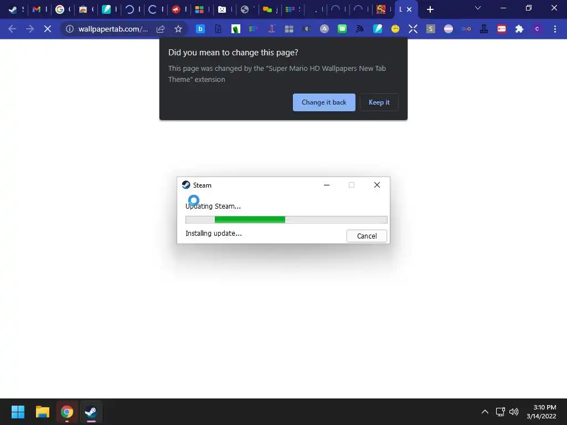Open the volume tray icon
Screen dimensions: 567x425
click(x=514, y=412)
